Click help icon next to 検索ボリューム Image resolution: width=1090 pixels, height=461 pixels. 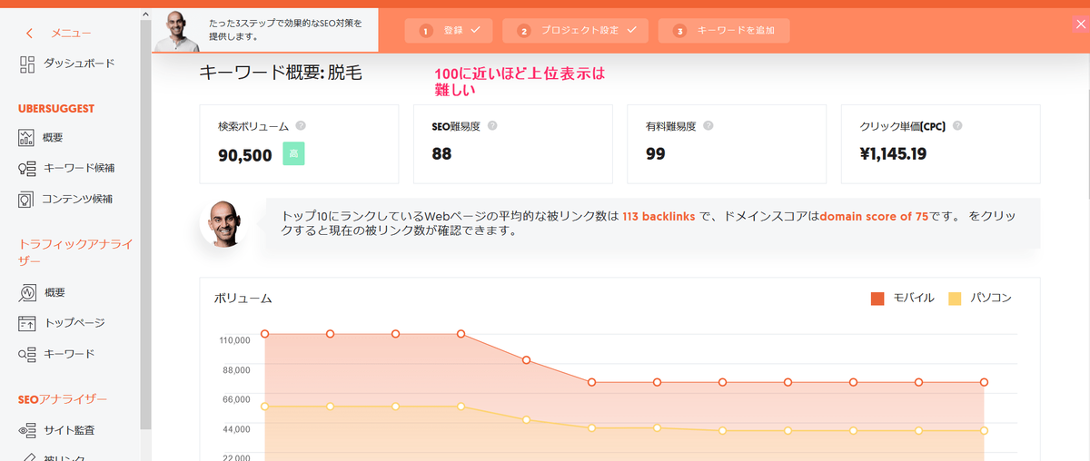point(301,126)
